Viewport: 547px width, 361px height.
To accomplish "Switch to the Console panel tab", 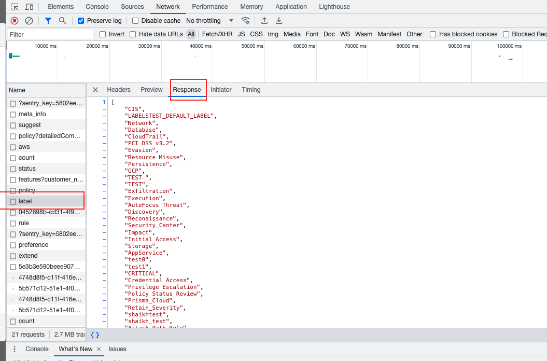I will click(97, 7).
